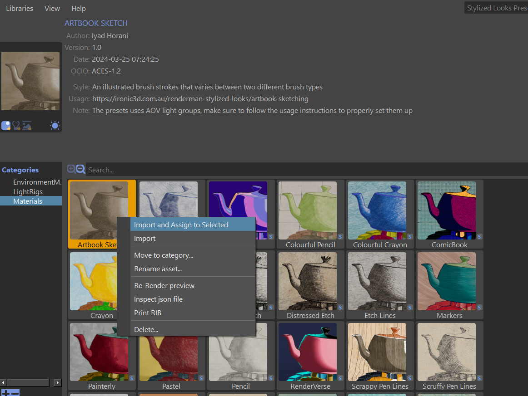Click the S badge on Scrappy Pen Lines
Screen dimensions: 528x396
coord(409,378)
